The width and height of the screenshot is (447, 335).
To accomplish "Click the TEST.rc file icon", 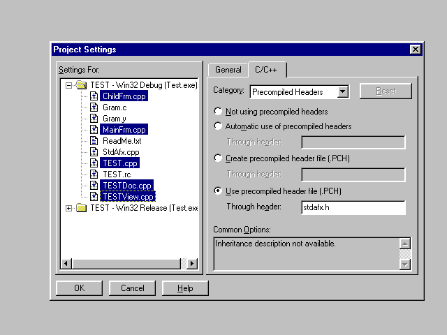I will tap(94, 174).
